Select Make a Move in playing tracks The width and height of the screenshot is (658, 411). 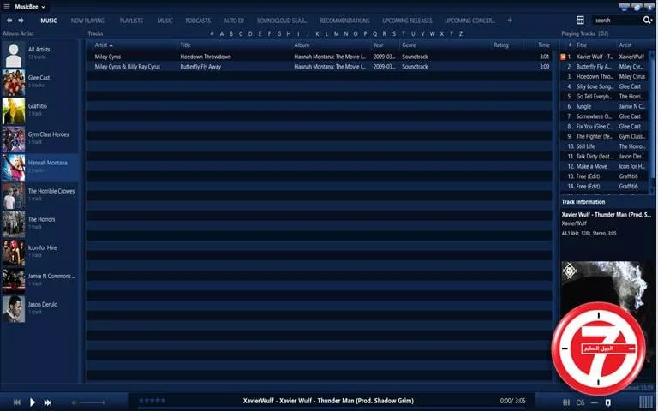coord(605,166)
